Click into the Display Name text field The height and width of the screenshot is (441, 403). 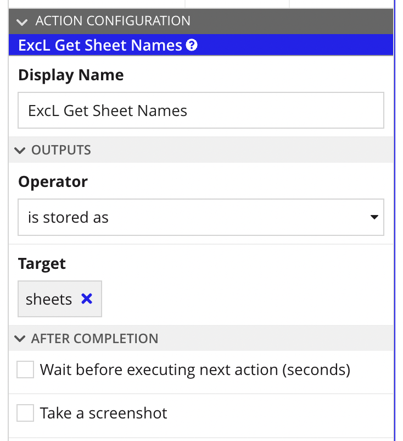coord(200,111)
